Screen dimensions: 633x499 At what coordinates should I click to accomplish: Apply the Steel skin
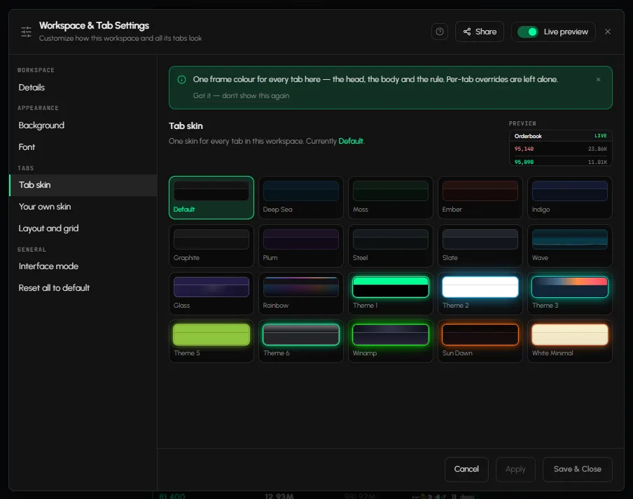(391, 246)
